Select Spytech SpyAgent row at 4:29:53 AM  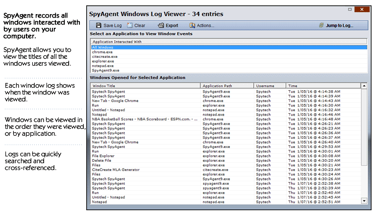pos(225,147)
